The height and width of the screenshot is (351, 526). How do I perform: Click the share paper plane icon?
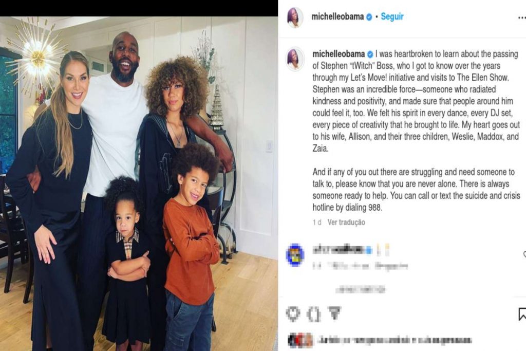tap(334, 313)
